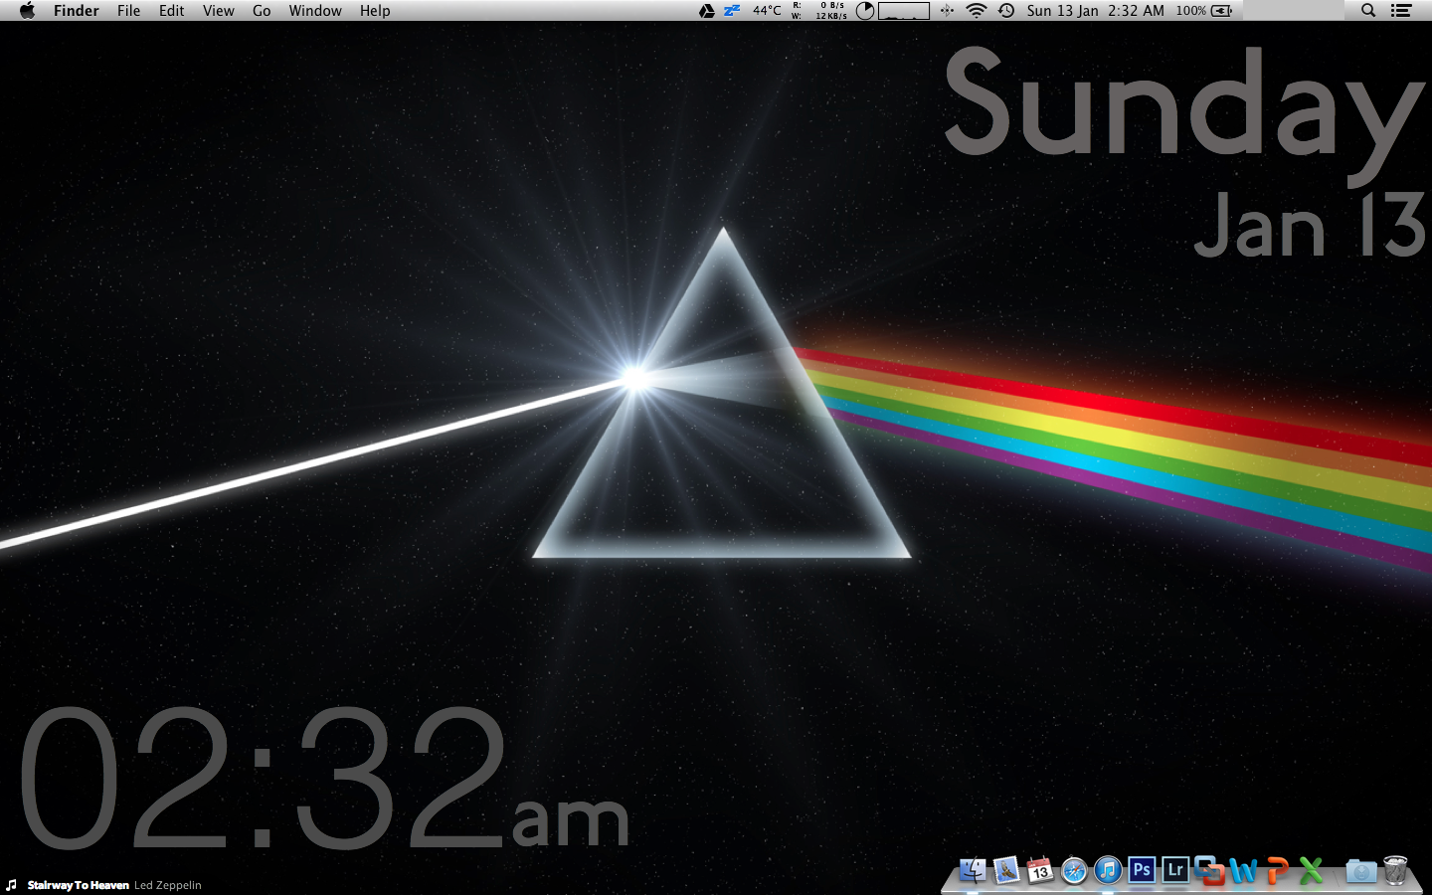Viewport: 1432px width, 895px height.
Task: Open Spotlight search magnifier
Action: pyautogui.click(x=1368, y=10)
